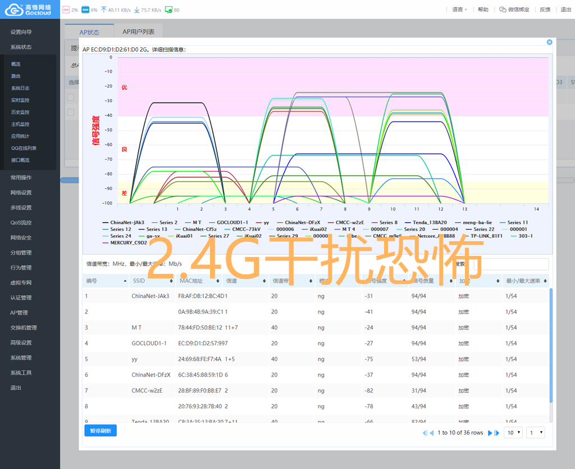Viewport: 575px width, 469px height.
Task: Click the scan table vertical scrollbar
Action: pyautogui.click(x=551, y=345)
